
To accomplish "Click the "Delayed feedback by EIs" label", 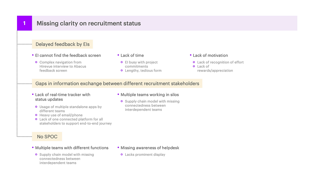I will pos(62,44).
